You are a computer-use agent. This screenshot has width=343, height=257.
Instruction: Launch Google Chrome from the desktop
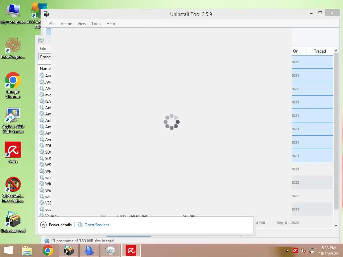click(13, 85)
